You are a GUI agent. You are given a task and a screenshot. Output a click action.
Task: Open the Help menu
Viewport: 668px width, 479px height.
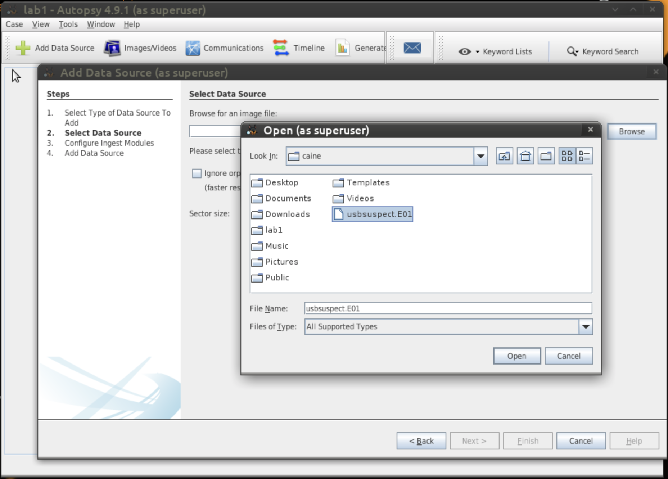click(132, 24)
